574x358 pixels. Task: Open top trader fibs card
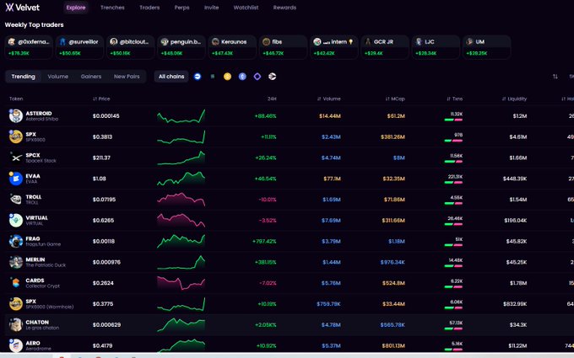pos(283,47)
